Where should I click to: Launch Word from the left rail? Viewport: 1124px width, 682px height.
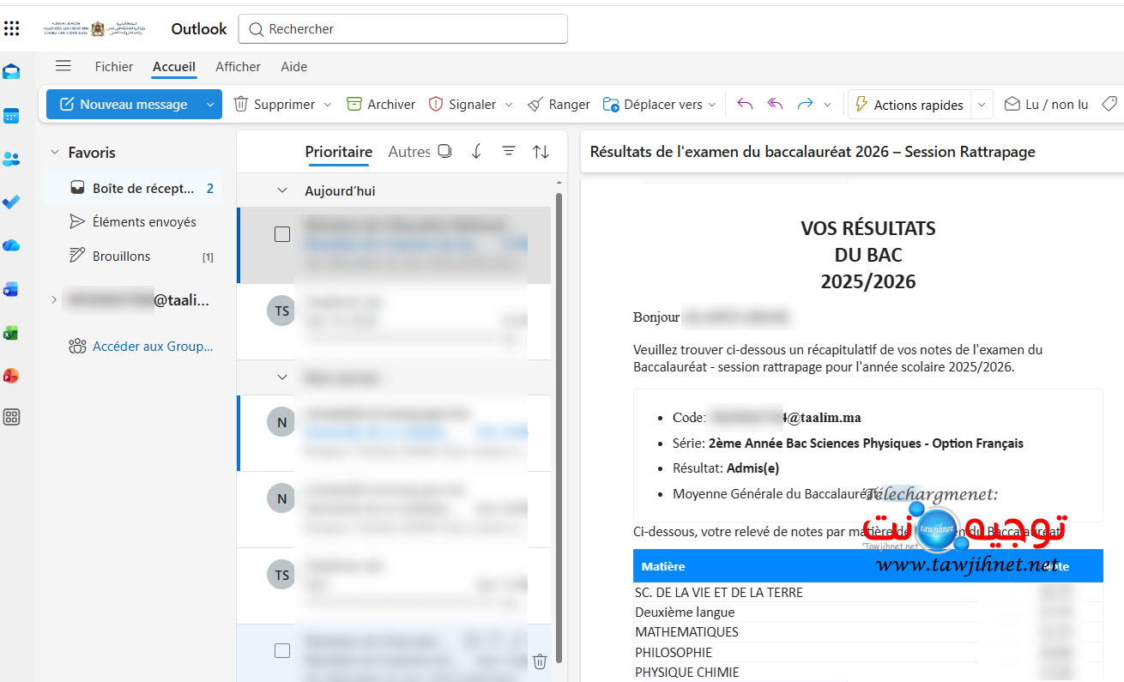point(11,289)
